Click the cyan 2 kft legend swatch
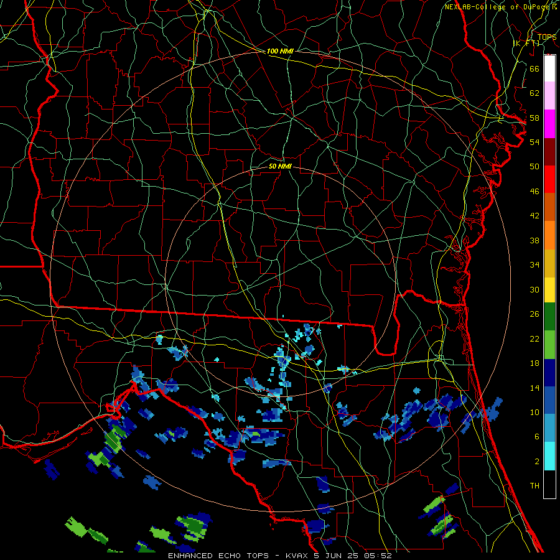 pos(549,457)
